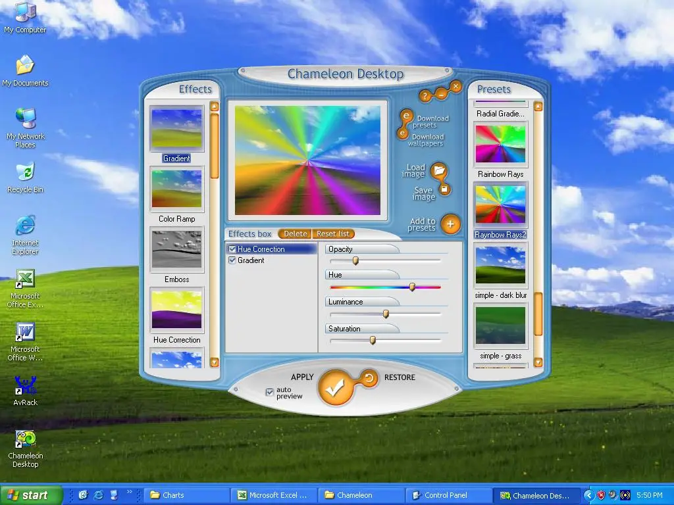
Task: Click the Download wallpapers icon
Action: (x=402, y=134)
